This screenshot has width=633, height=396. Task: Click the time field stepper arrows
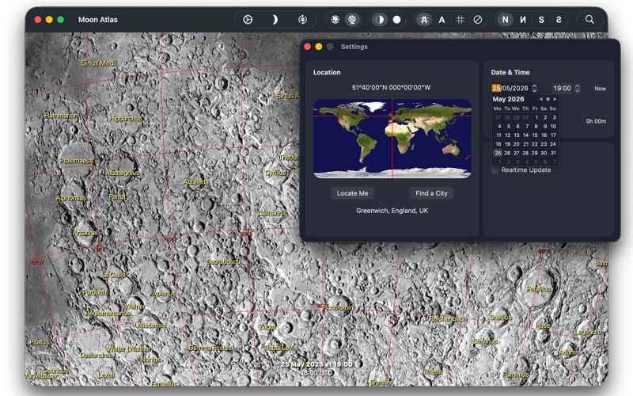point(577,88)
